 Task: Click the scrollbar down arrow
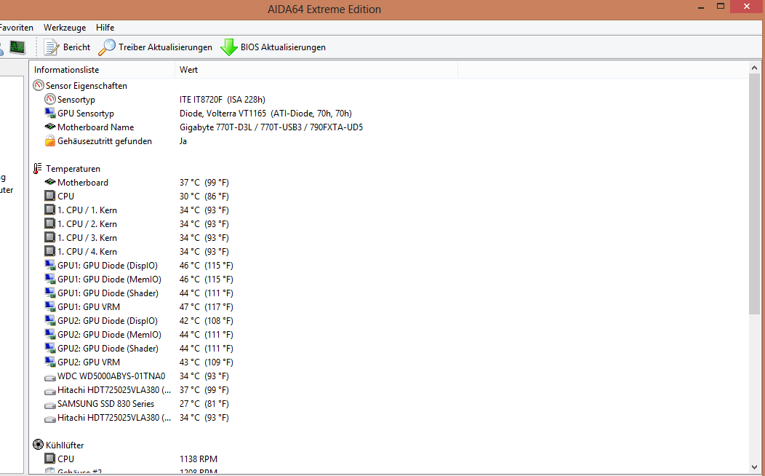pyautogui.click(x=754, y=467)
